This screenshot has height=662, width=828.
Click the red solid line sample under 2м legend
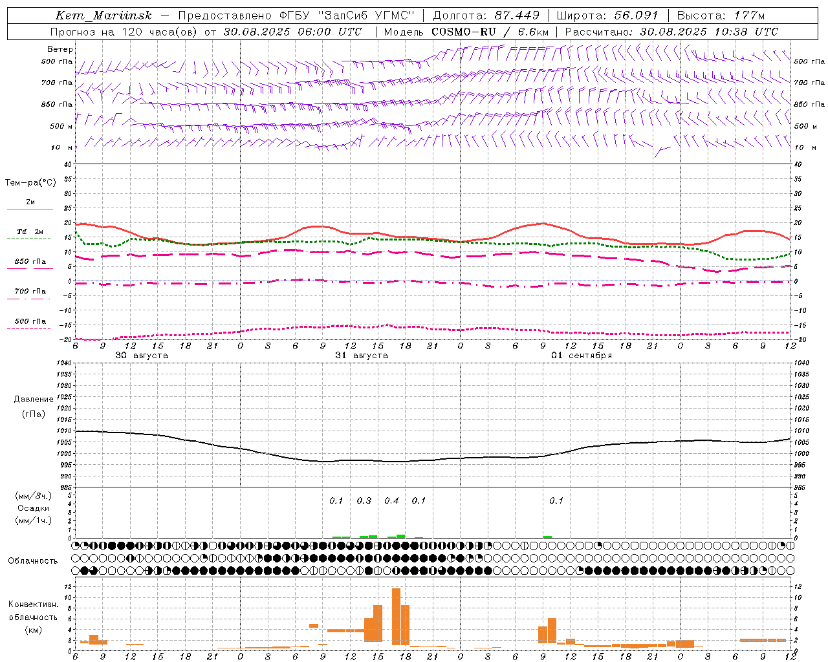[30, 209]
